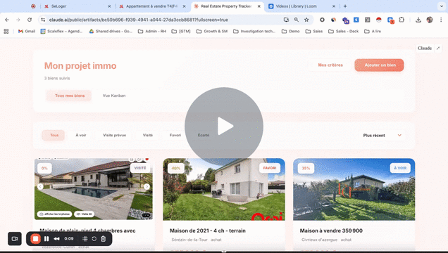View site information icon in address bar
Screen dimensions: 448x253
pos(43,20)
